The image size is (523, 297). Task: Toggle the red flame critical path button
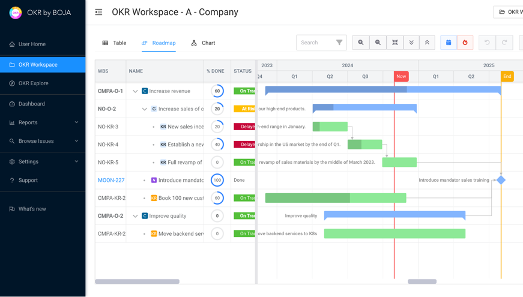coord(465,43)
